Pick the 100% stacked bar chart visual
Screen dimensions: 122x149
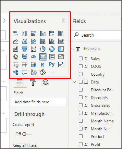point(52,33)
